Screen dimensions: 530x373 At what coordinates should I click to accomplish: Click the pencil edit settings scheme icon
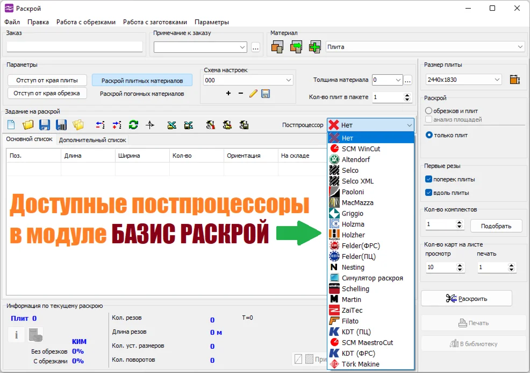pos(253,94)
